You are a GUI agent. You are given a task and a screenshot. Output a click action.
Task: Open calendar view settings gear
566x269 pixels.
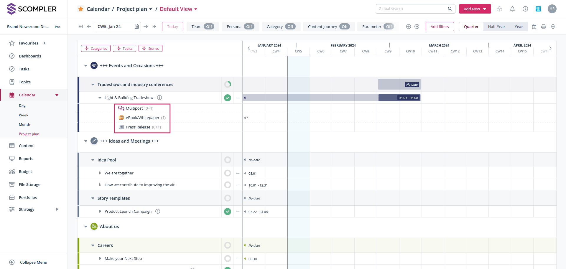(x=553, y=27)
